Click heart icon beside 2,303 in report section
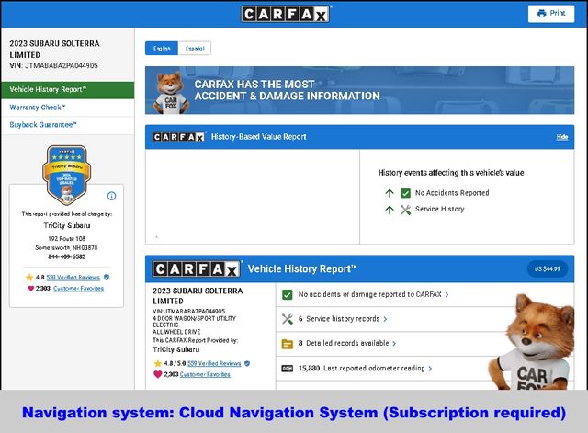 (x=157, y=374)
